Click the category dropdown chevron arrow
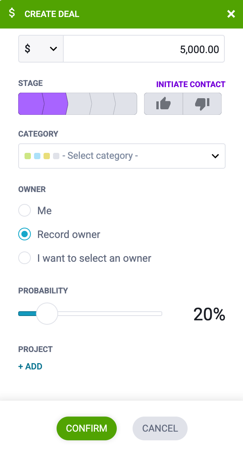243x453 pixels. [x=215, y=156]
